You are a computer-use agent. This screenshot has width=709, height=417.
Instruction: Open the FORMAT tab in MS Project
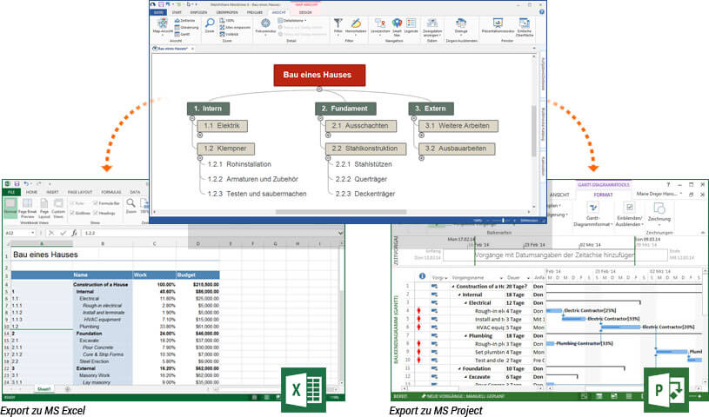point(603,195)
